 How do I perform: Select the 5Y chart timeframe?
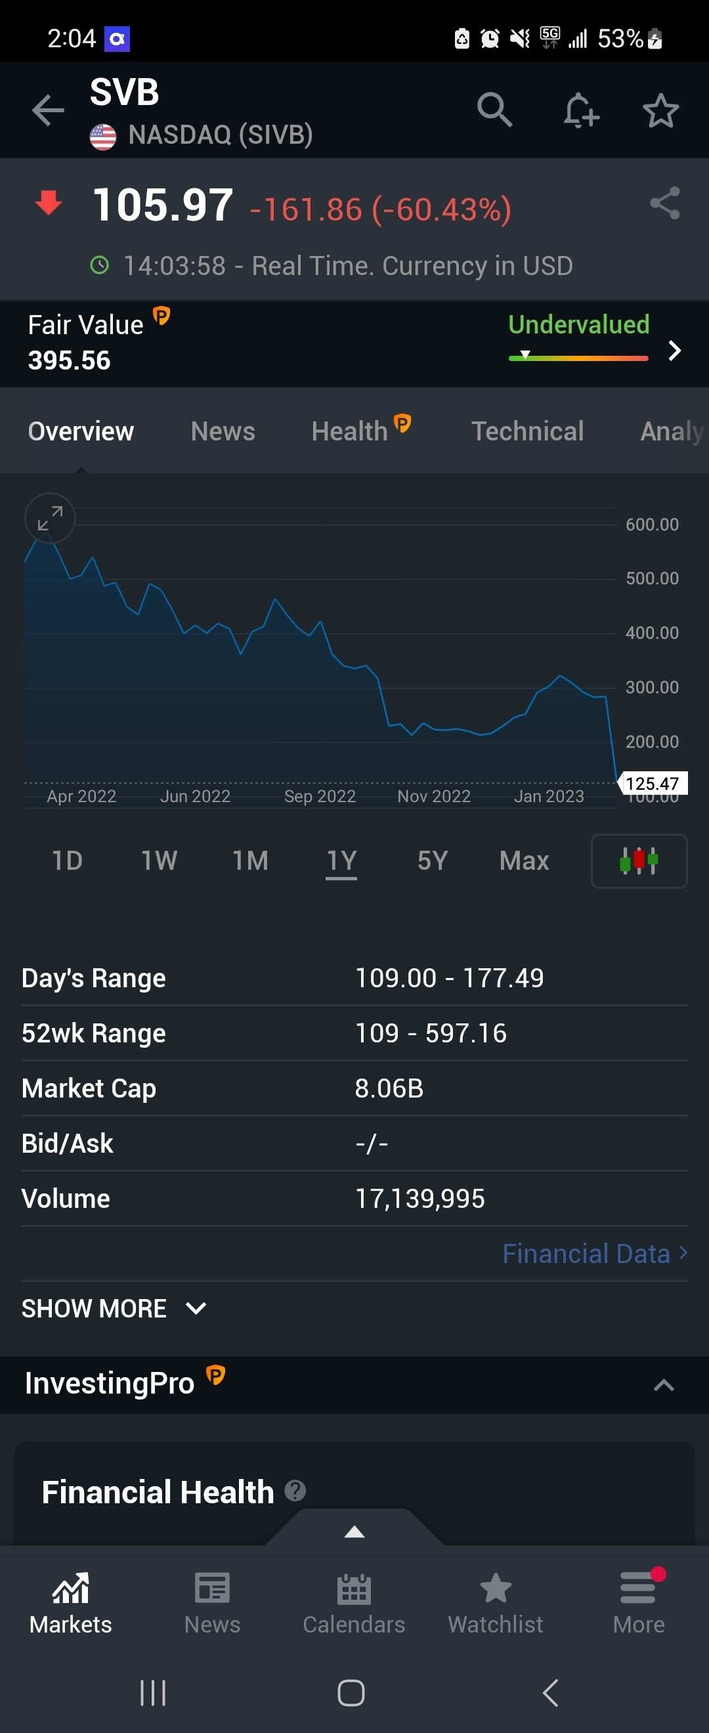click(x=432, y=861)
